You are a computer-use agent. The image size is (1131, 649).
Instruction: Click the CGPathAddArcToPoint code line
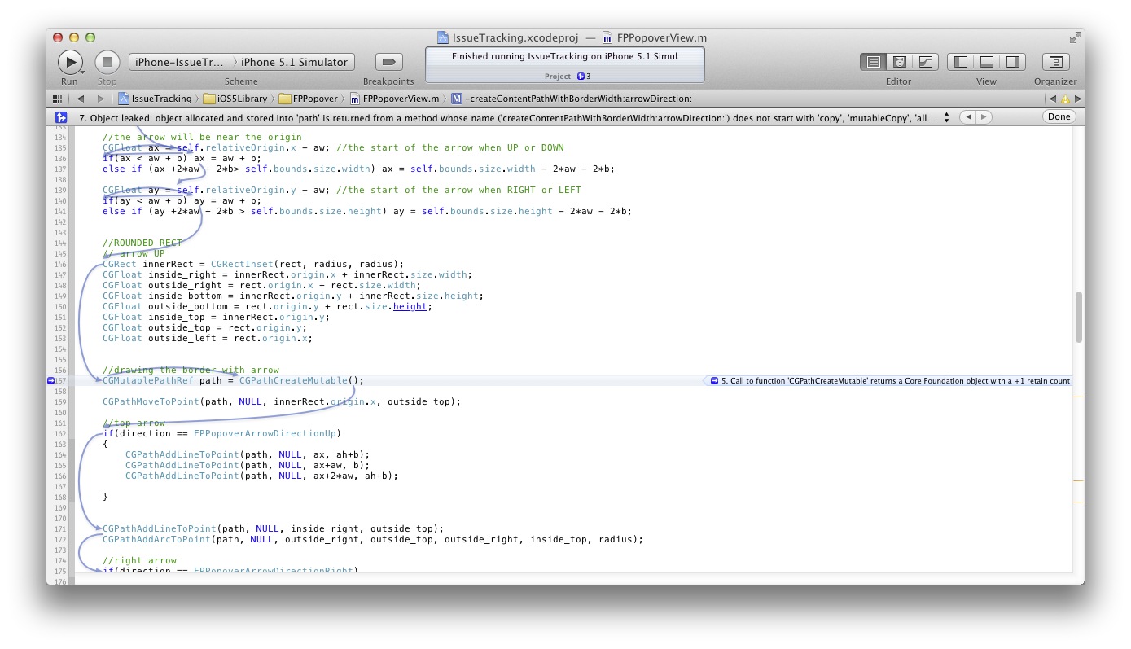coord(373,539)
